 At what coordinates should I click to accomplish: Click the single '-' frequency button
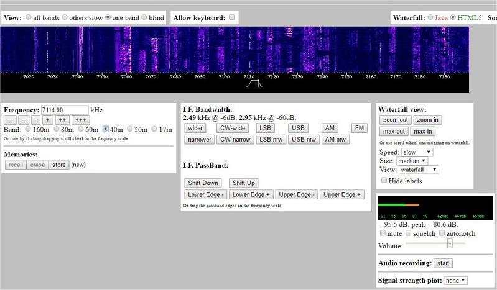click(x=36, y=120)
